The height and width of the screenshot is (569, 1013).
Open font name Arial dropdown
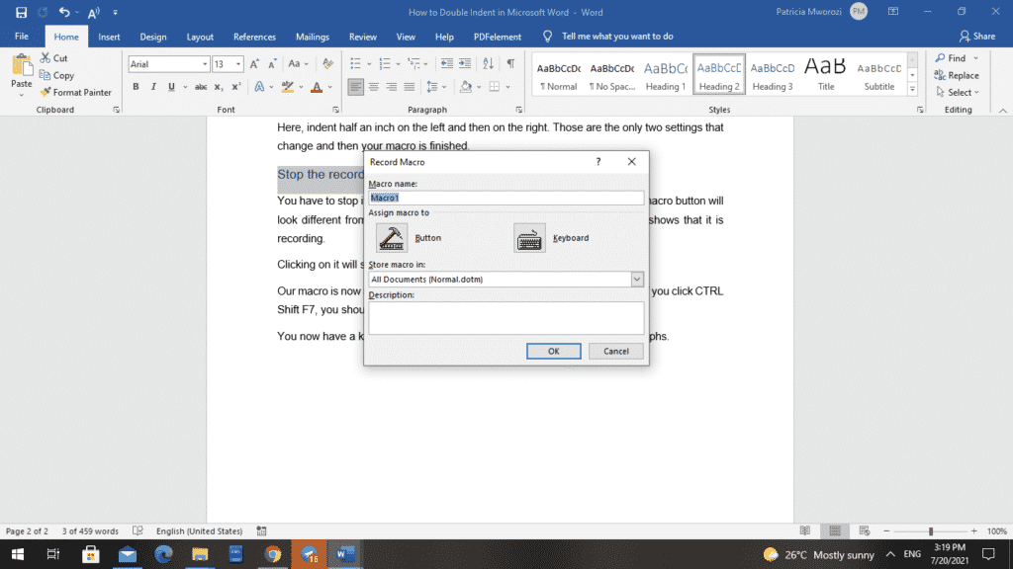205,64
